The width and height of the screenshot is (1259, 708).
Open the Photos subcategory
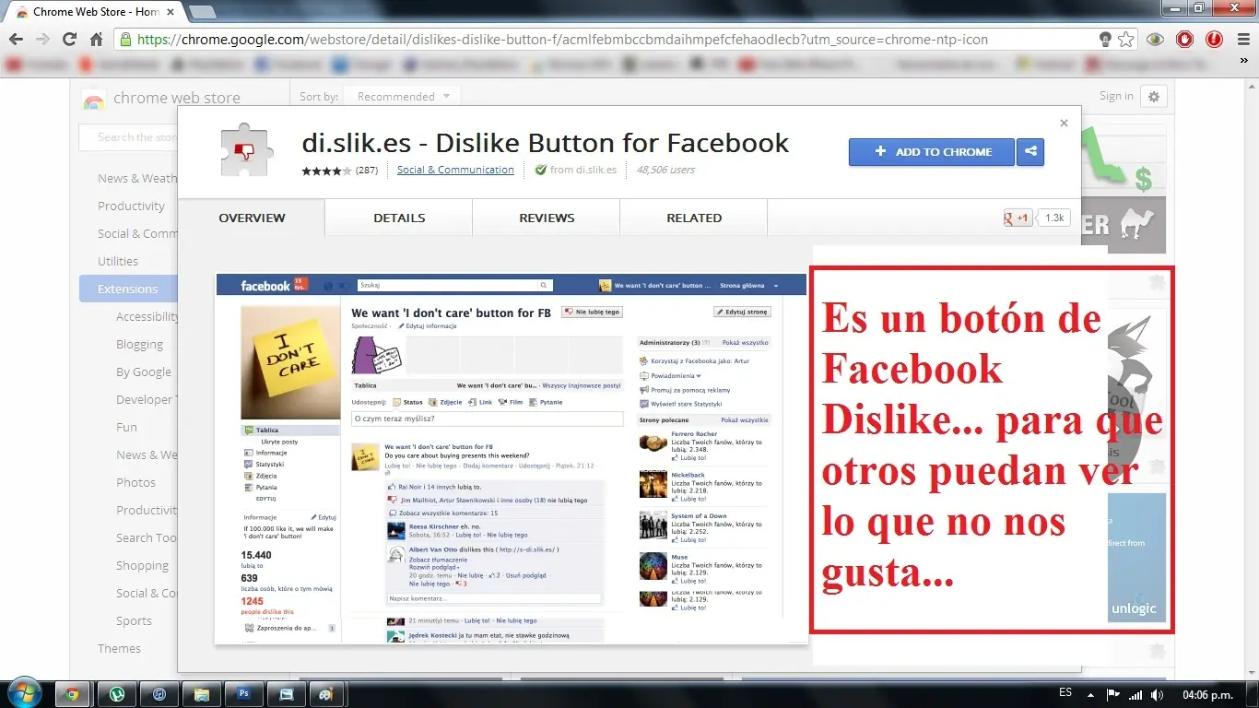pos(135,482)
